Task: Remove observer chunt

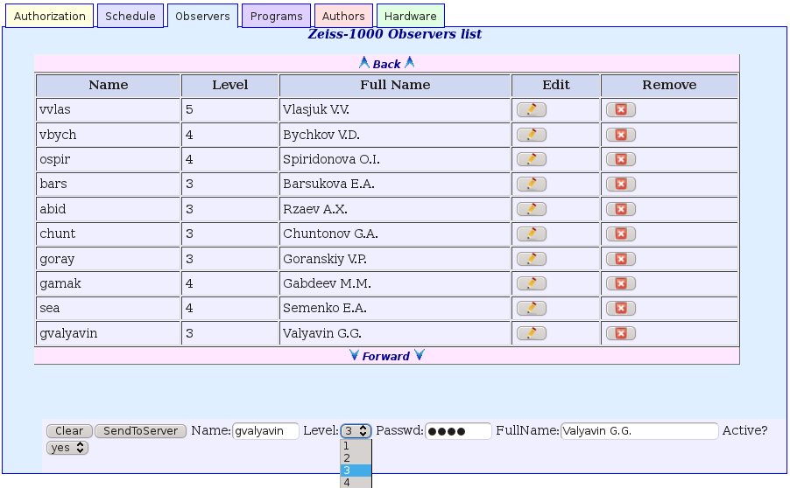Action: pos(621,234)
